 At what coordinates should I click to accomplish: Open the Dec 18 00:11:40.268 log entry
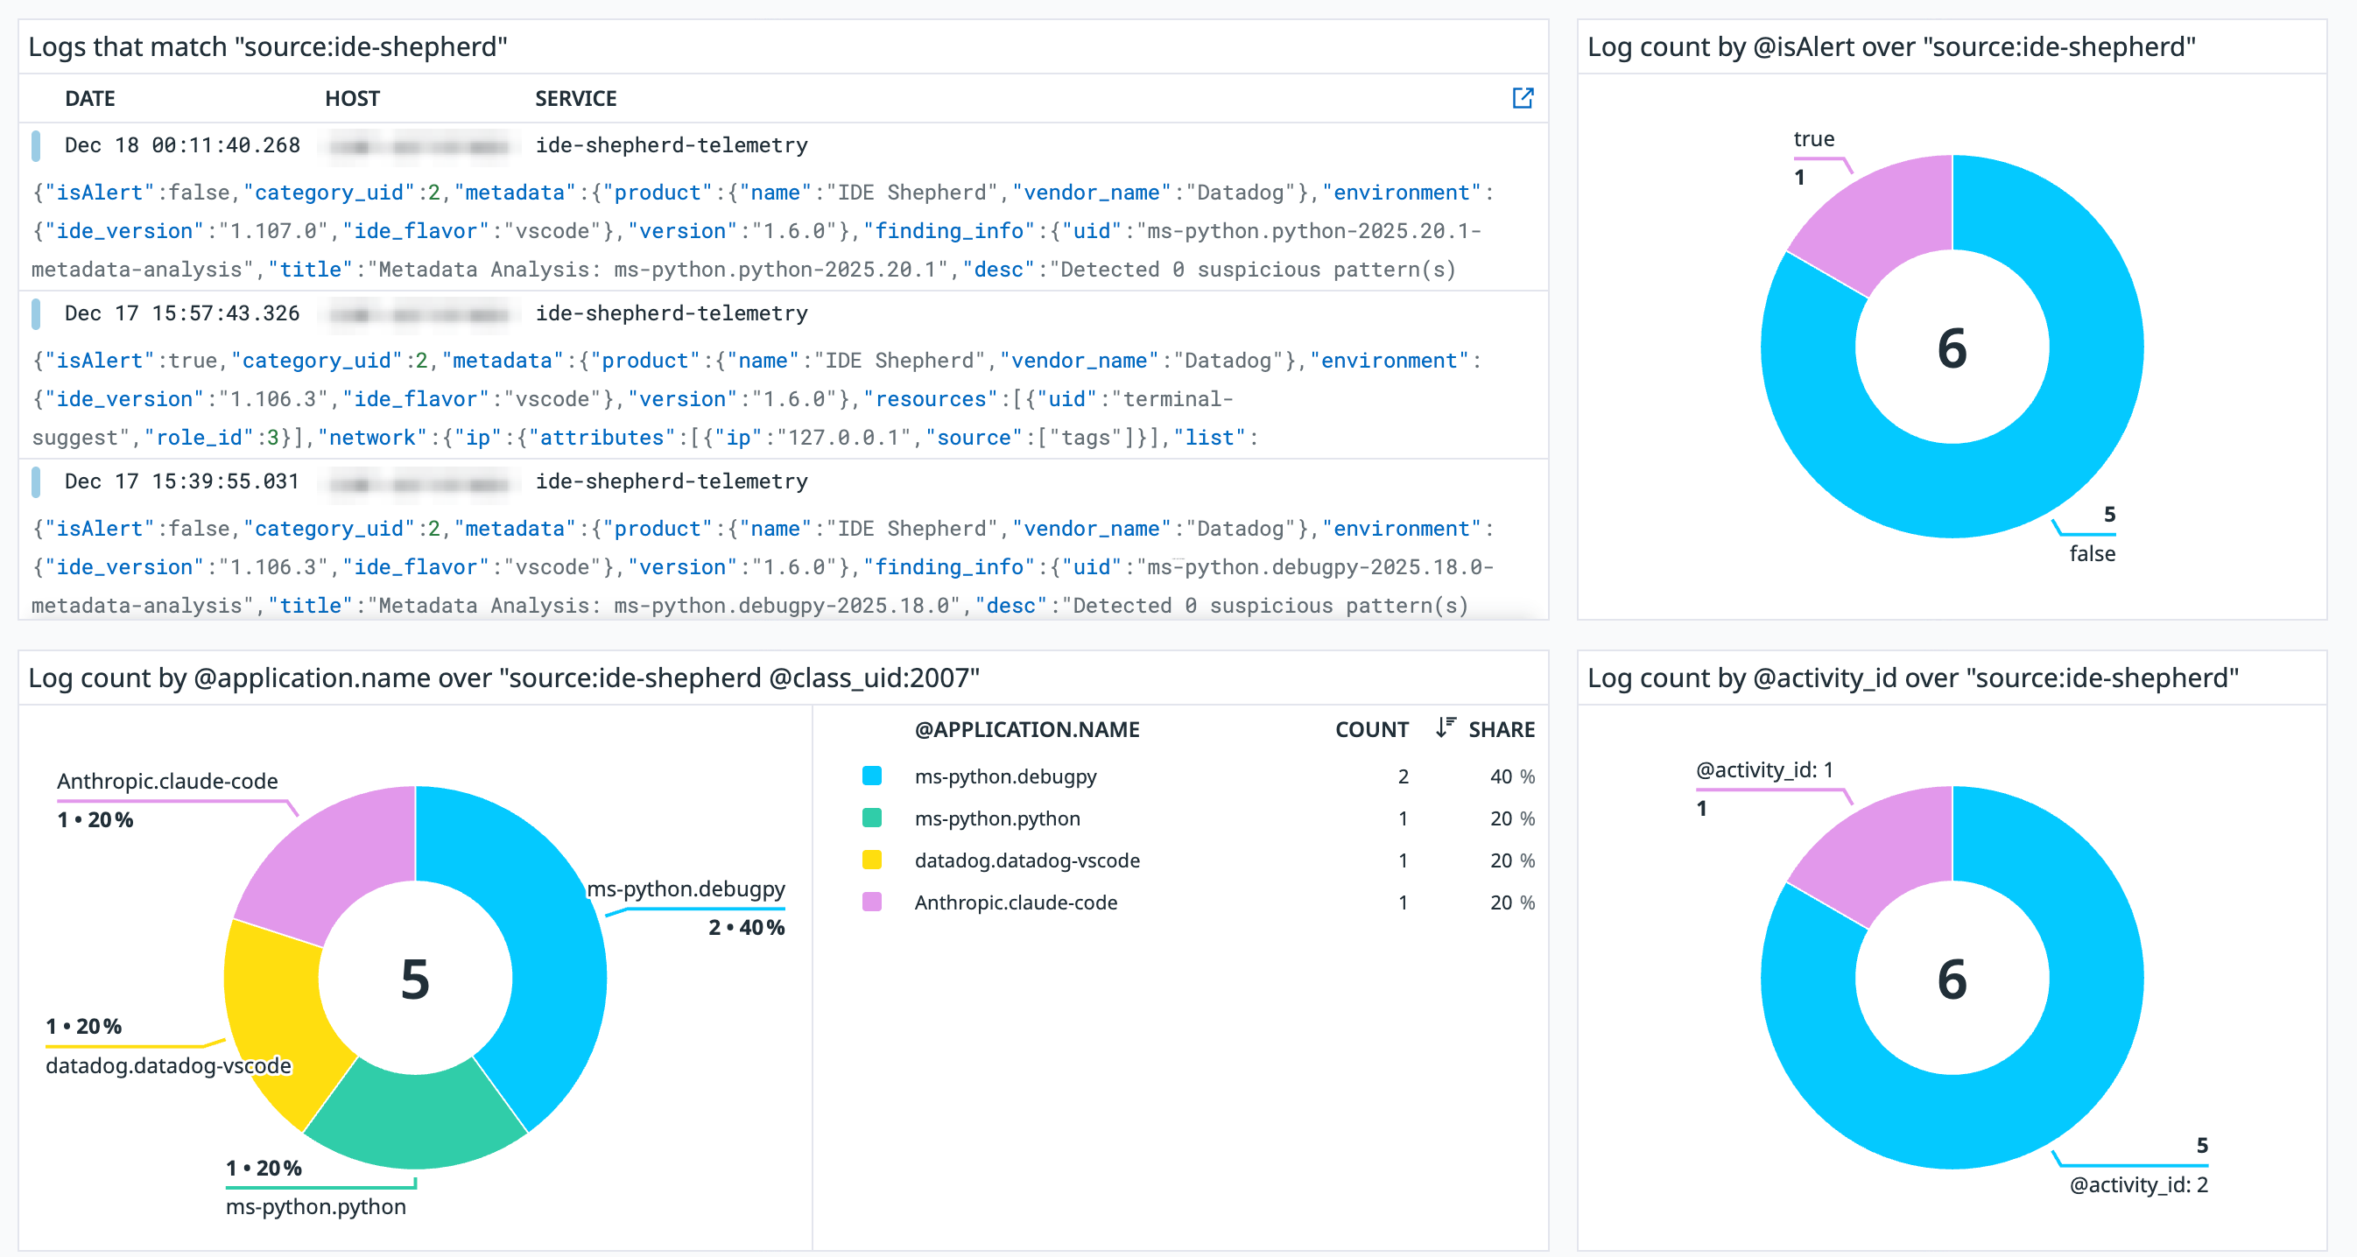[x=784, y=207]
